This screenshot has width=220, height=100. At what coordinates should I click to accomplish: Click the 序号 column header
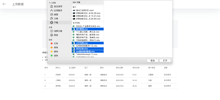(x=46, y=68)
